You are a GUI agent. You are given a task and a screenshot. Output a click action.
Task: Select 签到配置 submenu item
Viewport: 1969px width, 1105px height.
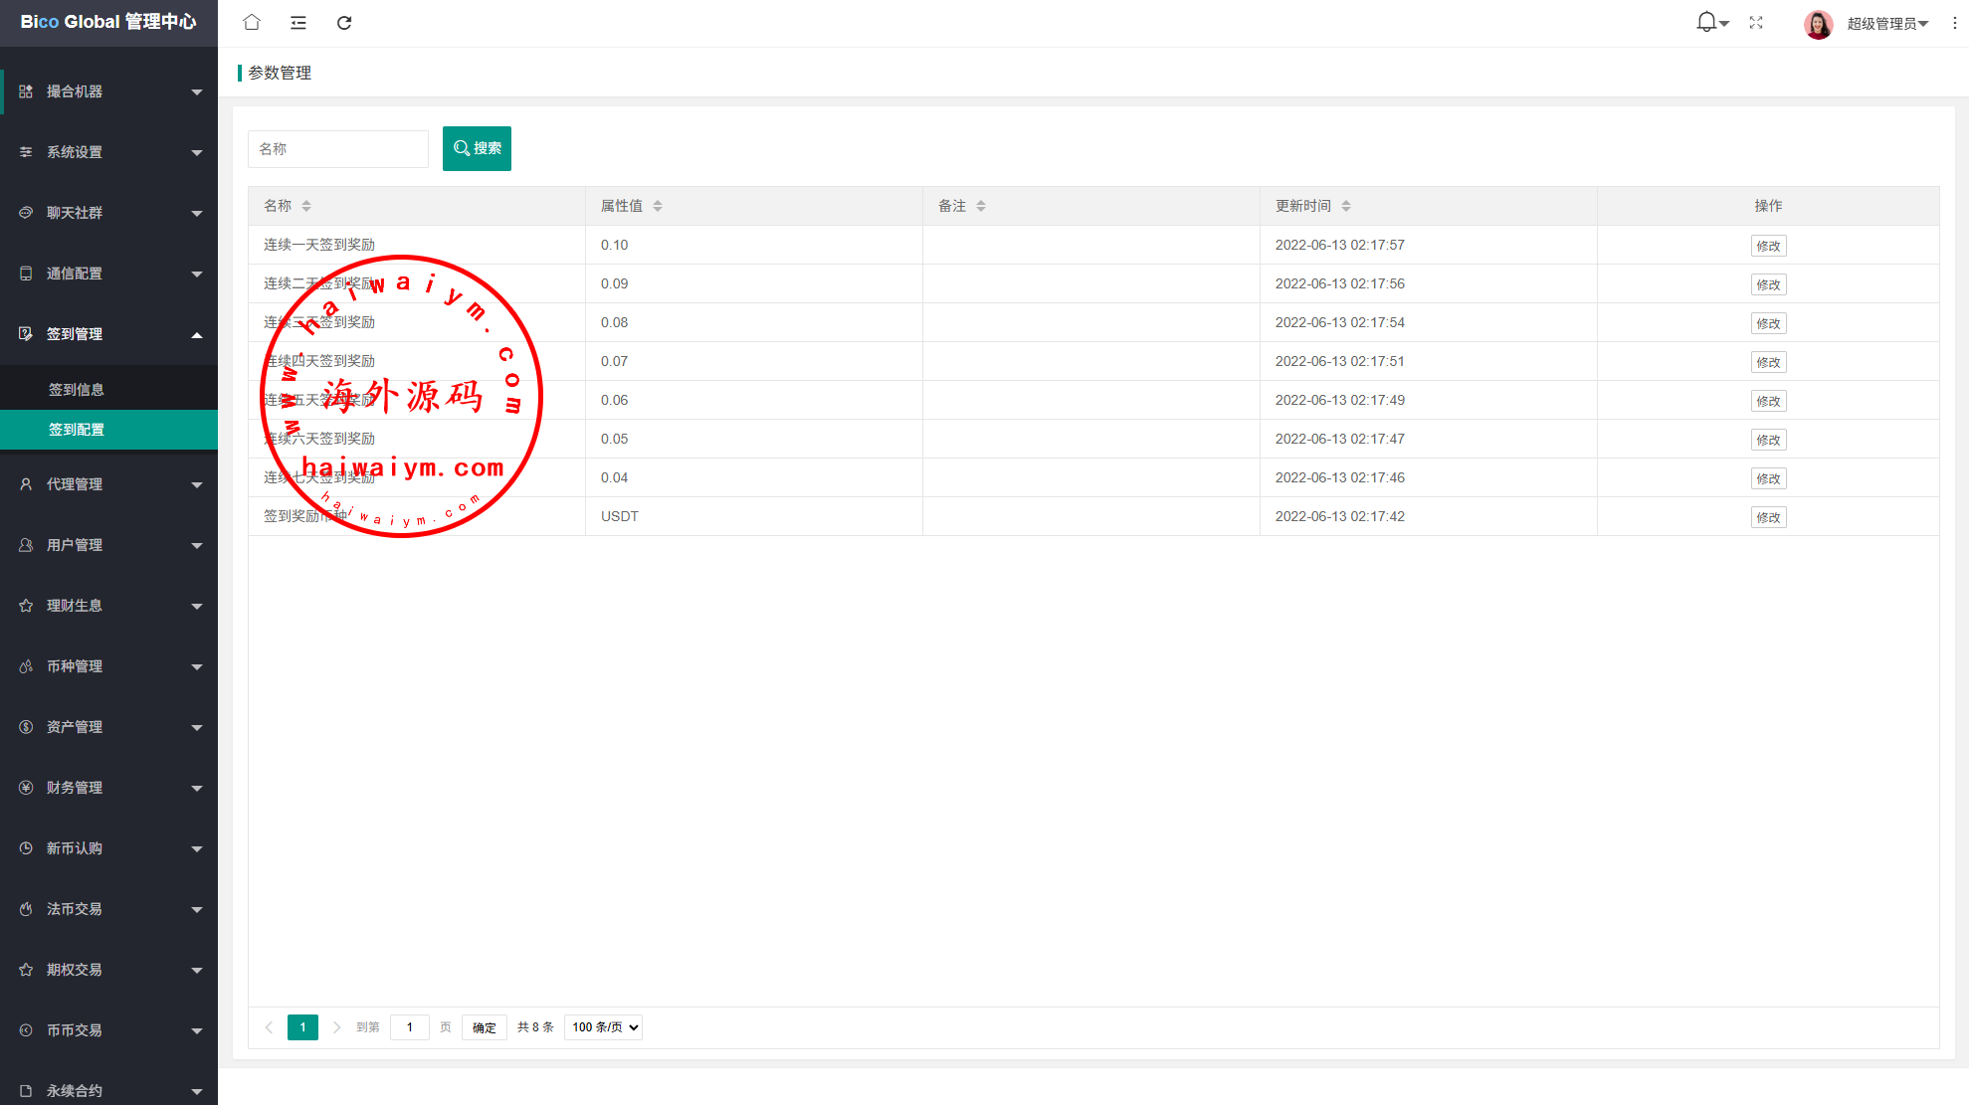tap(77, 430)
